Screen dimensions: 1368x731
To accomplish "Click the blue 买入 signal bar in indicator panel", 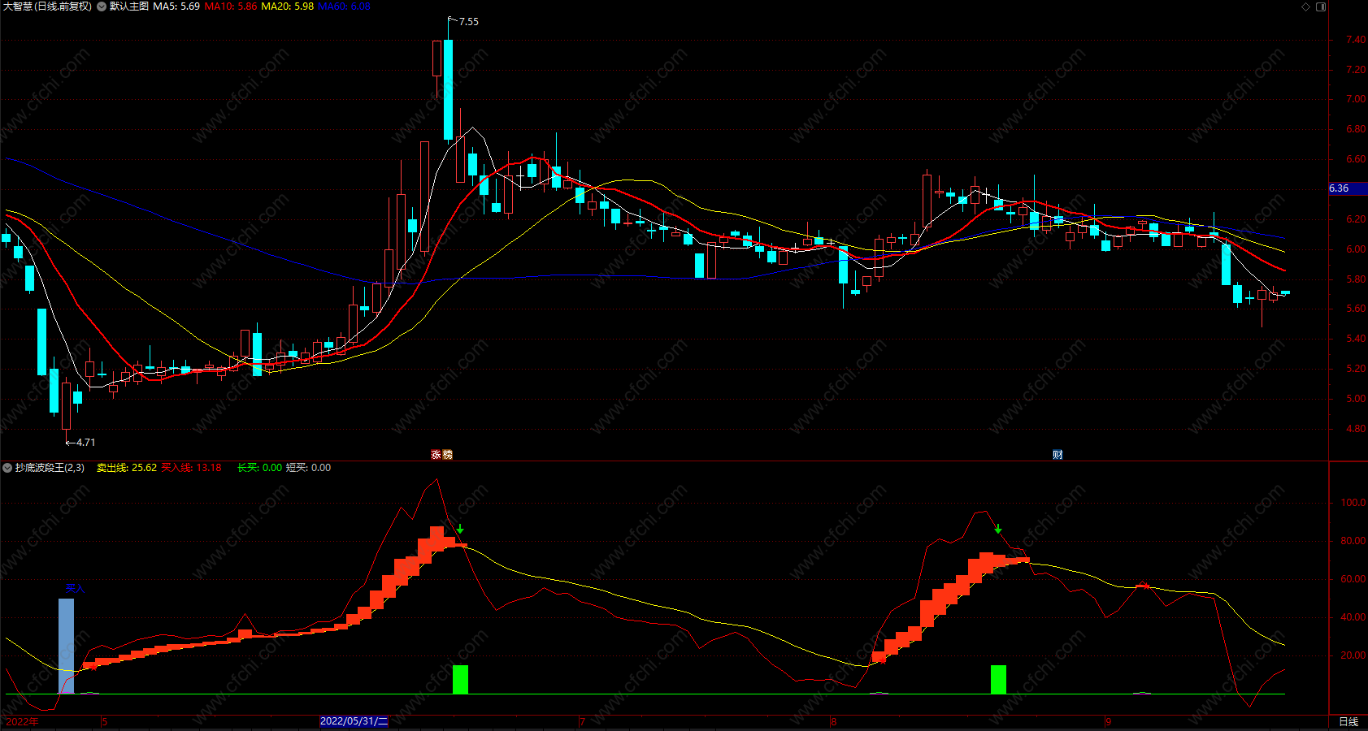I will tap(66, 647).
